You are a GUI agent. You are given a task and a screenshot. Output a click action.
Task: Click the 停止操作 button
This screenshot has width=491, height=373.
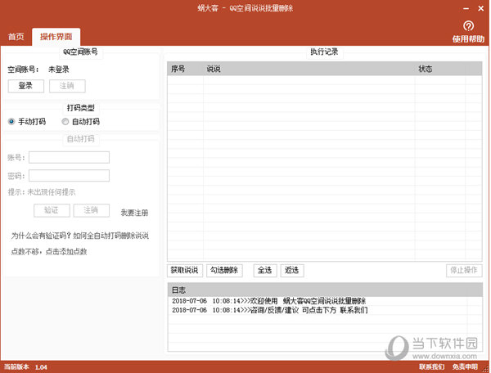click(464, 271)
